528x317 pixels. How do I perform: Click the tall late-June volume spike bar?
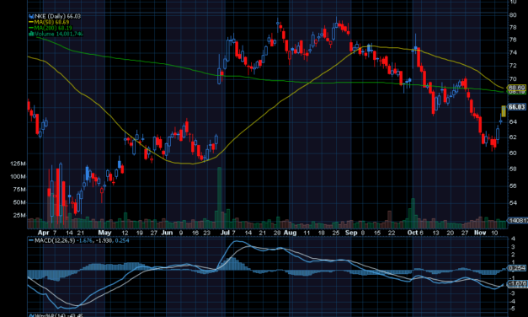click(220, 197)
